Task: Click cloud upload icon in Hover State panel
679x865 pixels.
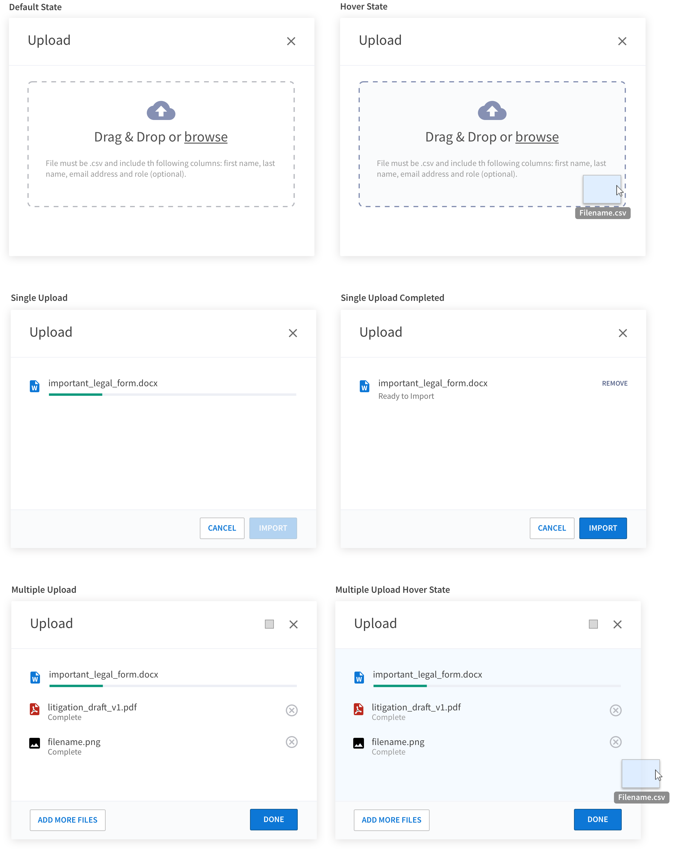Action: click(492, 110)
